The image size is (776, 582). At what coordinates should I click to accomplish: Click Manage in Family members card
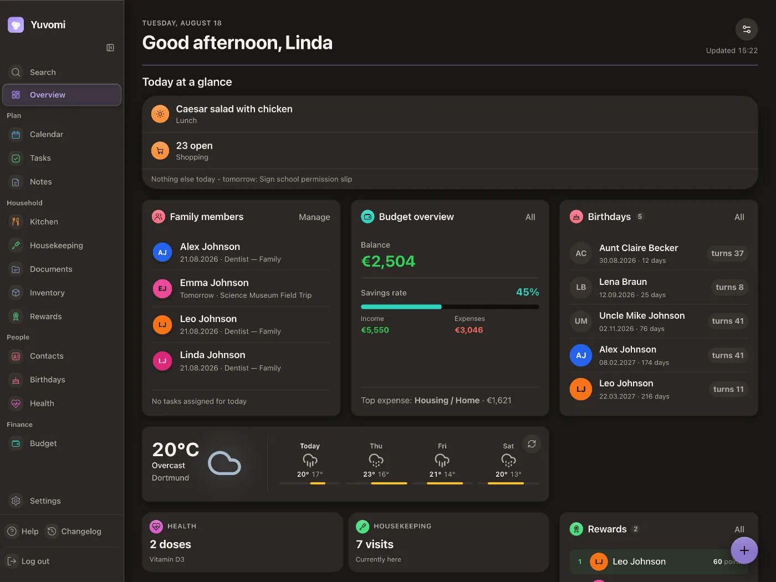314,217
